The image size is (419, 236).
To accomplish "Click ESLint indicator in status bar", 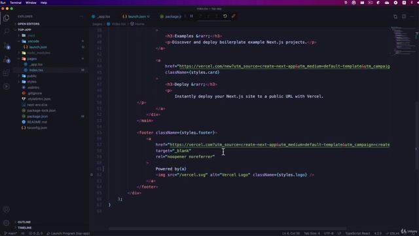I will point(392,233).
